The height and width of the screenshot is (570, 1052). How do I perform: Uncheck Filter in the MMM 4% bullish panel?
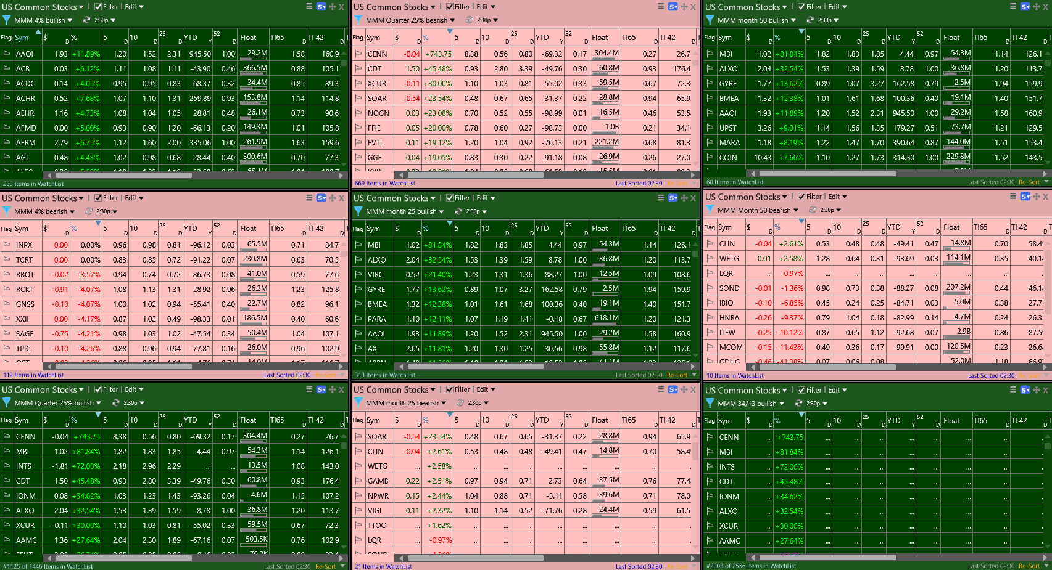98,7
